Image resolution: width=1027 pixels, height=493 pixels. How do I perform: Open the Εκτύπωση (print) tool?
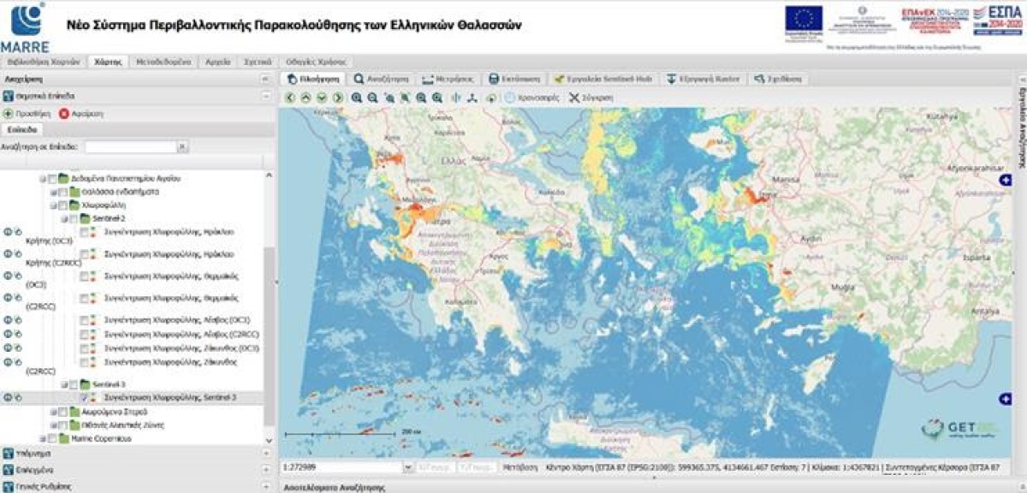tap(512, 77)
